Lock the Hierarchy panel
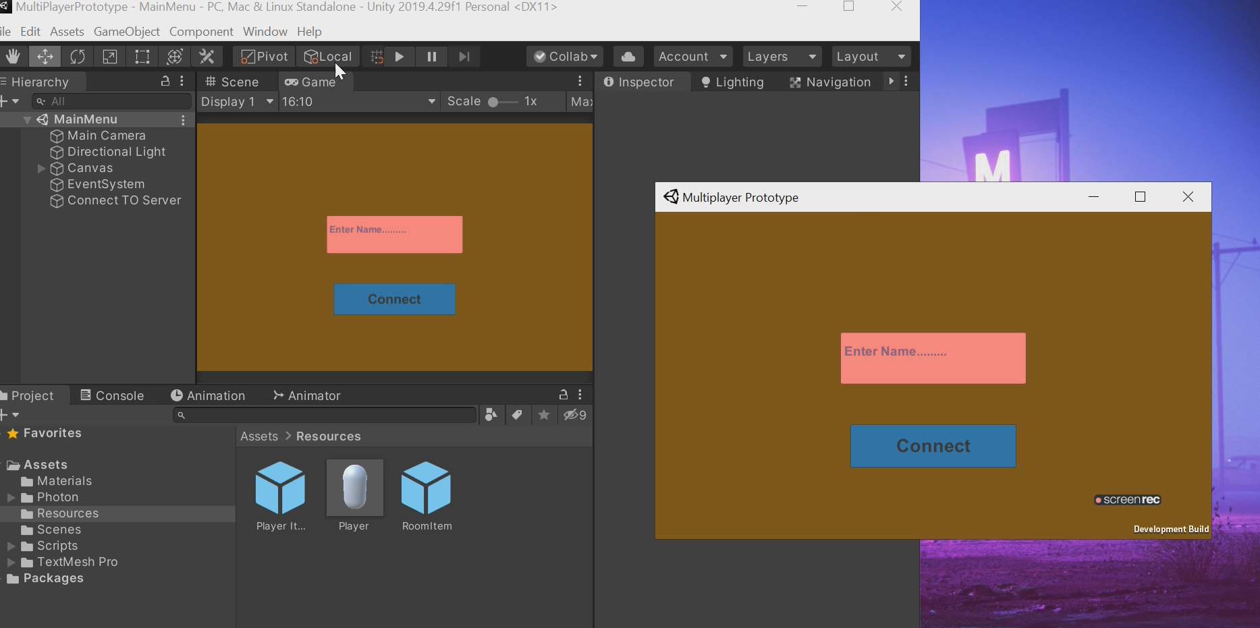 click(x=165, y=82)
